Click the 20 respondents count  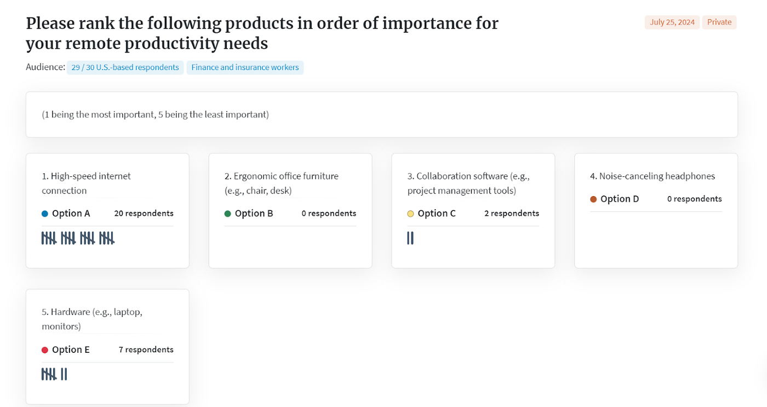144,214
